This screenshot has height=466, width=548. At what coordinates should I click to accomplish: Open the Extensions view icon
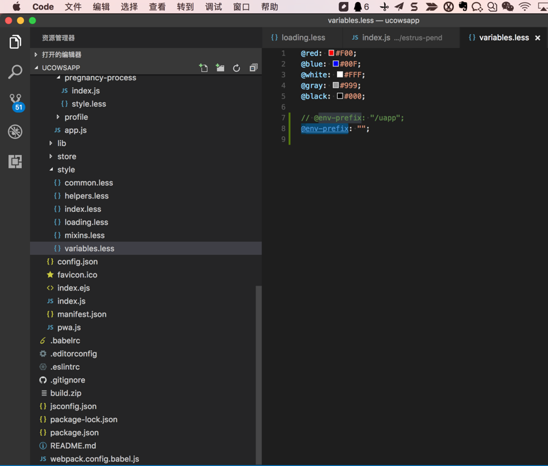[15, 162]
